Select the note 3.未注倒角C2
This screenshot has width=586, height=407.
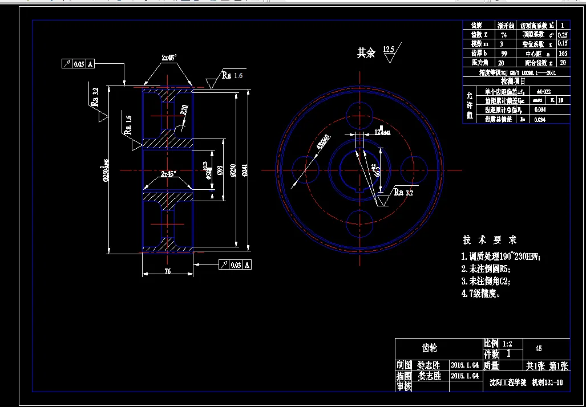[486, 281]
